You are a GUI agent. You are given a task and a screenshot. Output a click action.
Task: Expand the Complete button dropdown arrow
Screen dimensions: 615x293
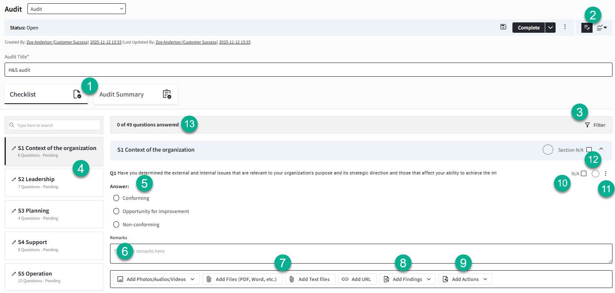pyautogui.click(x=550, y=28)
